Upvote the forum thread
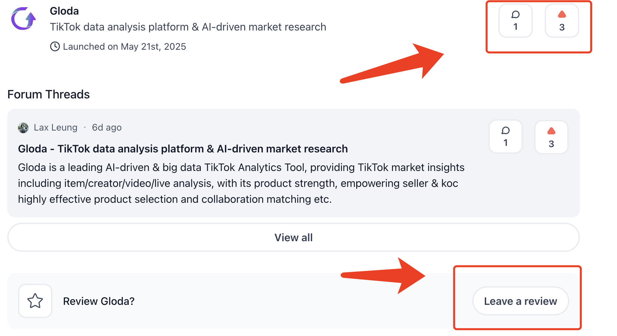The height and width of the screenshot is (336, 617). coord(551,137)
